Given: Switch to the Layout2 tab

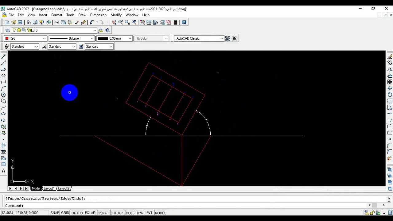Looking at the screenshot, I should (x=64, y=188).
